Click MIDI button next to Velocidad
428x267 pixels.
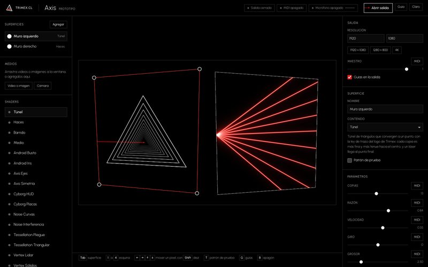(x=417, y=220)
